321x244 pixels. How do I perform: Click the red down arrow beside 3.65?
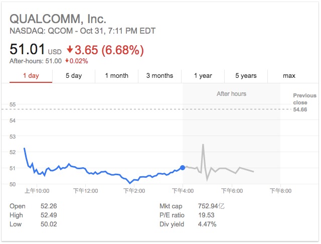70,50
